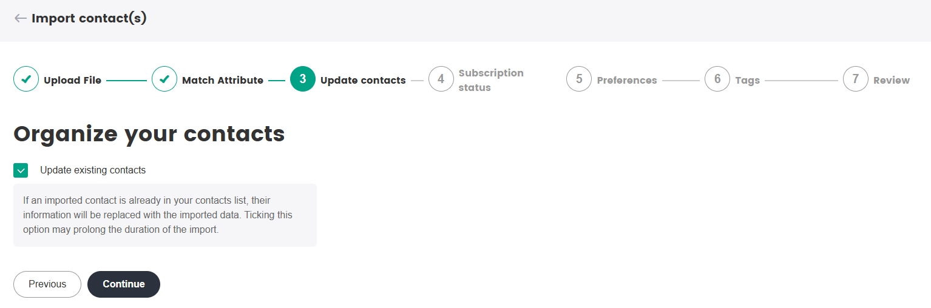Click the Match Attribute step checkmark circle
Image resolution: width=931 pixels, height=308 pixels.
tap(164, 79)
